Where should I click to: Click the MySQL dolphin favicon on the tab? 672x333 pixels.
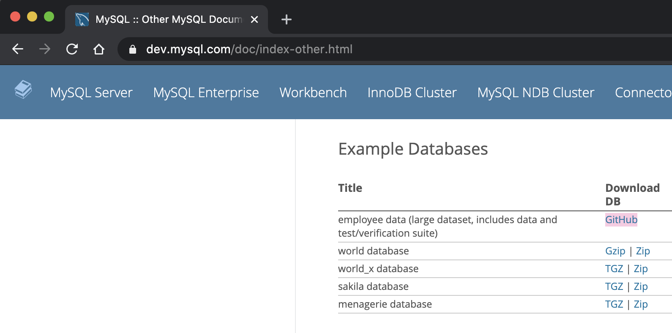click(x=82, y=19)
